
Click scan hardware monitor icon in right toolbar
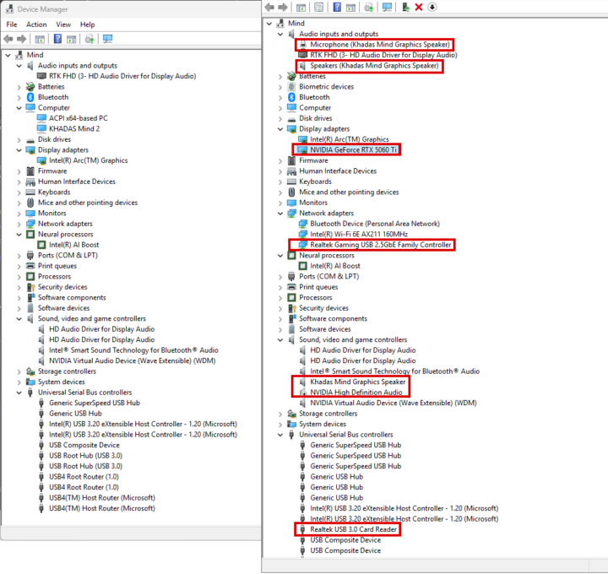coord(387,7)
